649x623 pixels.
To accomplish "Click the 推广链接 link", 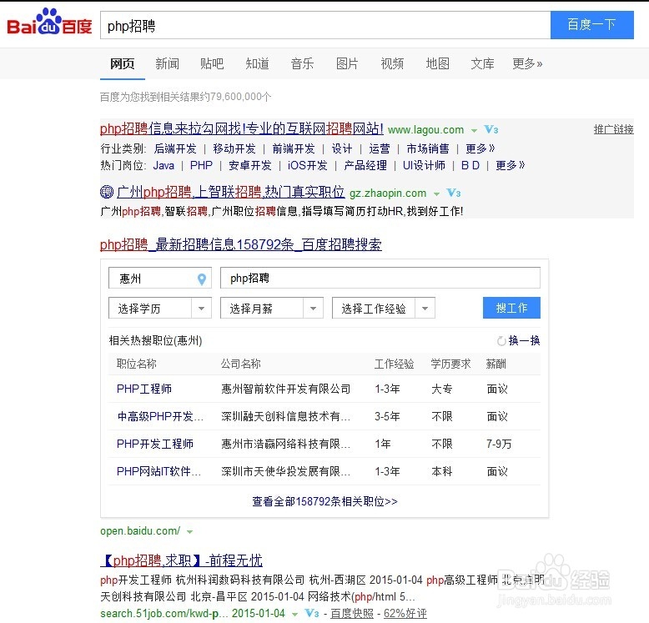I will coord(613,129).
